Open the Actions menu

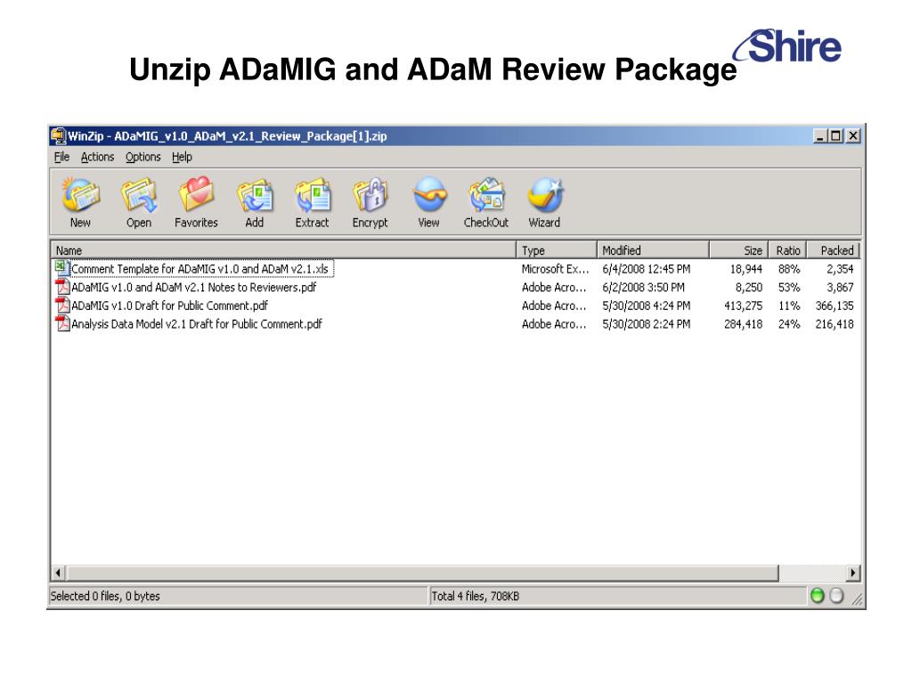(97, 157)
